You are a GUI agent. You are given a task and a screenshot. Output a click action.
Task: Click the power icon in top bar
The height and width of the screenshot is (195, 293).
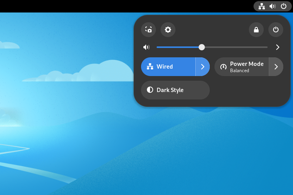[283, 6]
